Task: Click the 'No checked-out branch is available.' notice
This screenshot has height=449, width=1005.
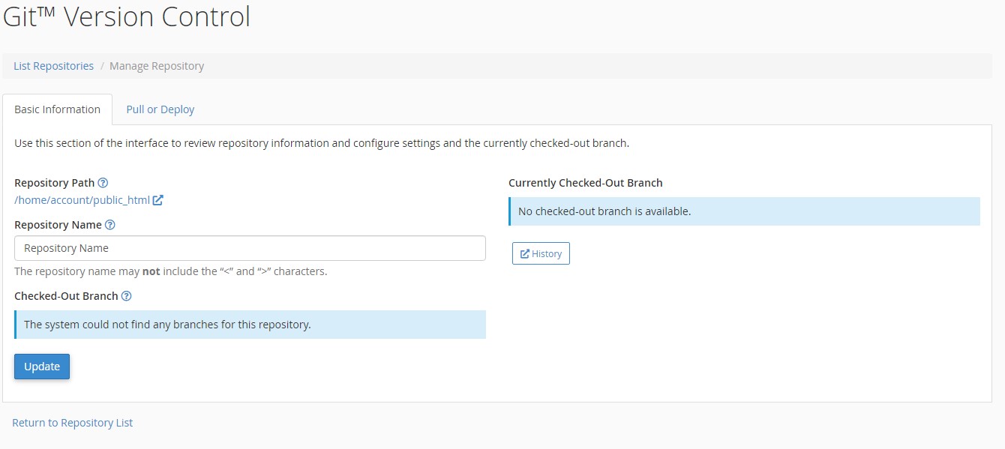Action: [744, 211]
